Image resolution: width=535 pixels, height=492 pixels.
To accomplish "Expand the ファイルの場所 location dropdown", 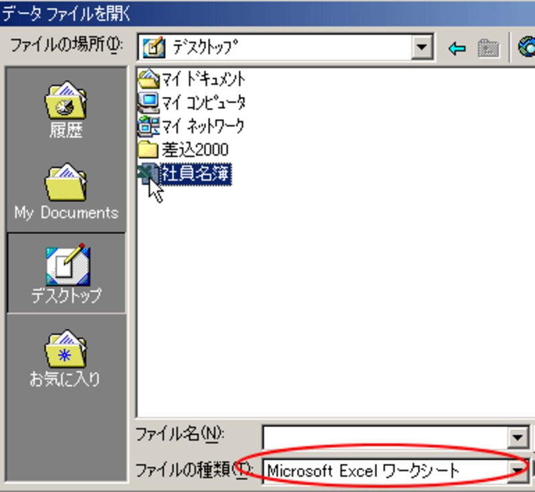I will pyautogui.click(x=422, y=47).
